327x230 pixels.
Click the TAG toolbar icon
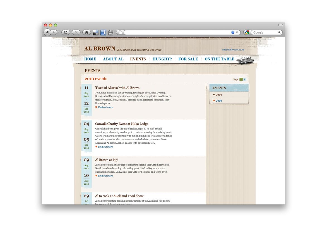click(111, 33)
